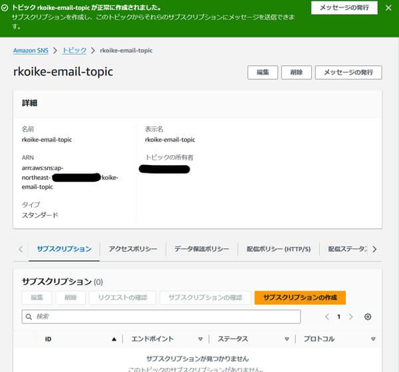Click the magnifier icon in search box

click(29, 317)
